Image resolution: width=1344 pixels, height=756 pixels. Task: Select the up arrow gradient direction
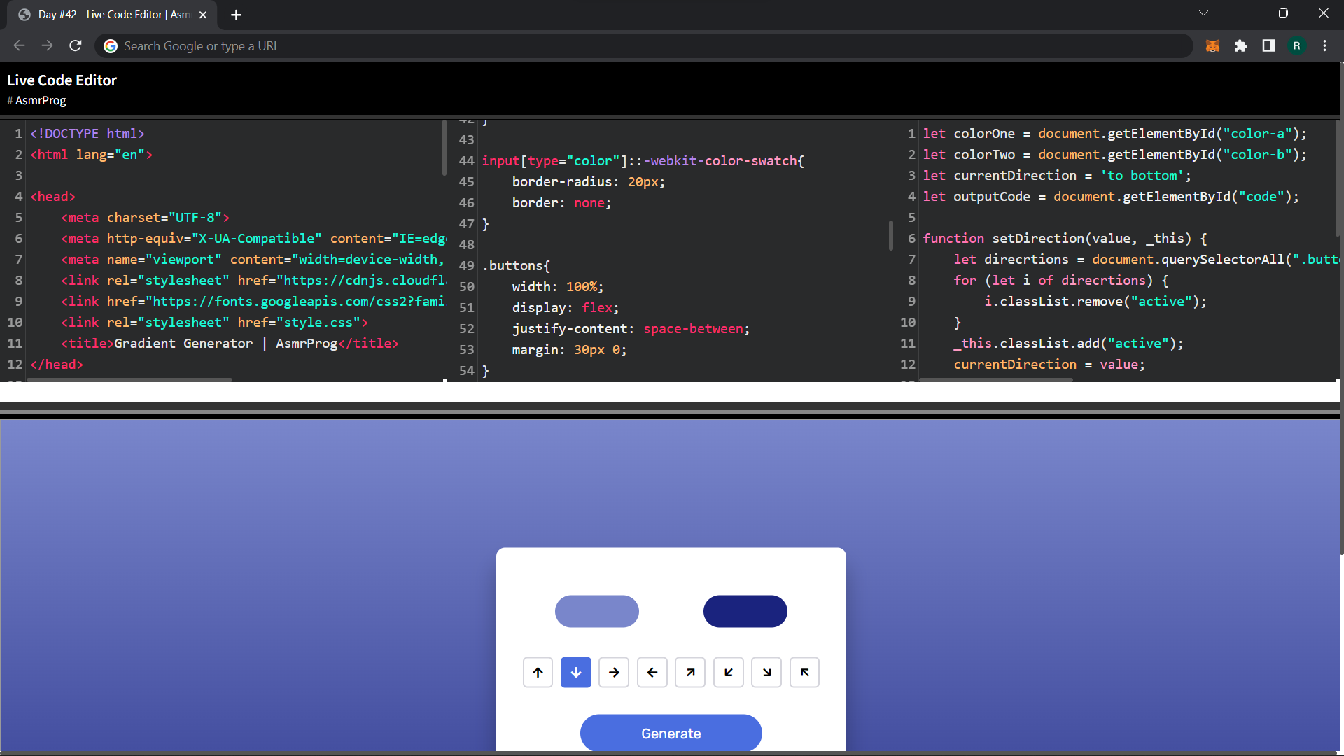click(x=538, y=672)
